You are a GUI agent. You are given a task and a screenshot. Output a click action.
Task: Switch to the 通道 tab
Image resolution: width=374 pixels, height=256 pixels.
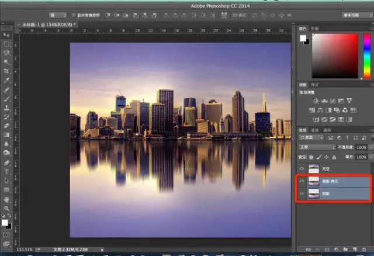click(314, 130)
